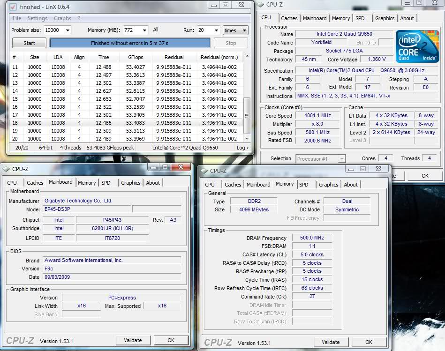Click the BIOS date 09/03/2009 field
Viewport: 445px width, 351px height.
[112, 277]
